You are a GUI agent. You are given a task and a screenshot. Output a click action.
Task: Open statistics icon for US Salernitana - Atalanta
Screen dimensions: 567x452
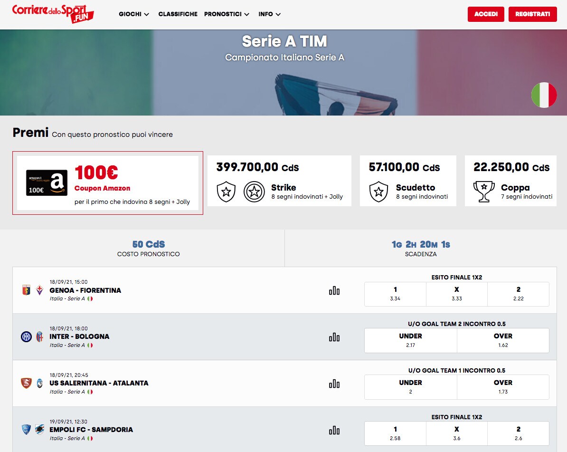click(334, 384)
